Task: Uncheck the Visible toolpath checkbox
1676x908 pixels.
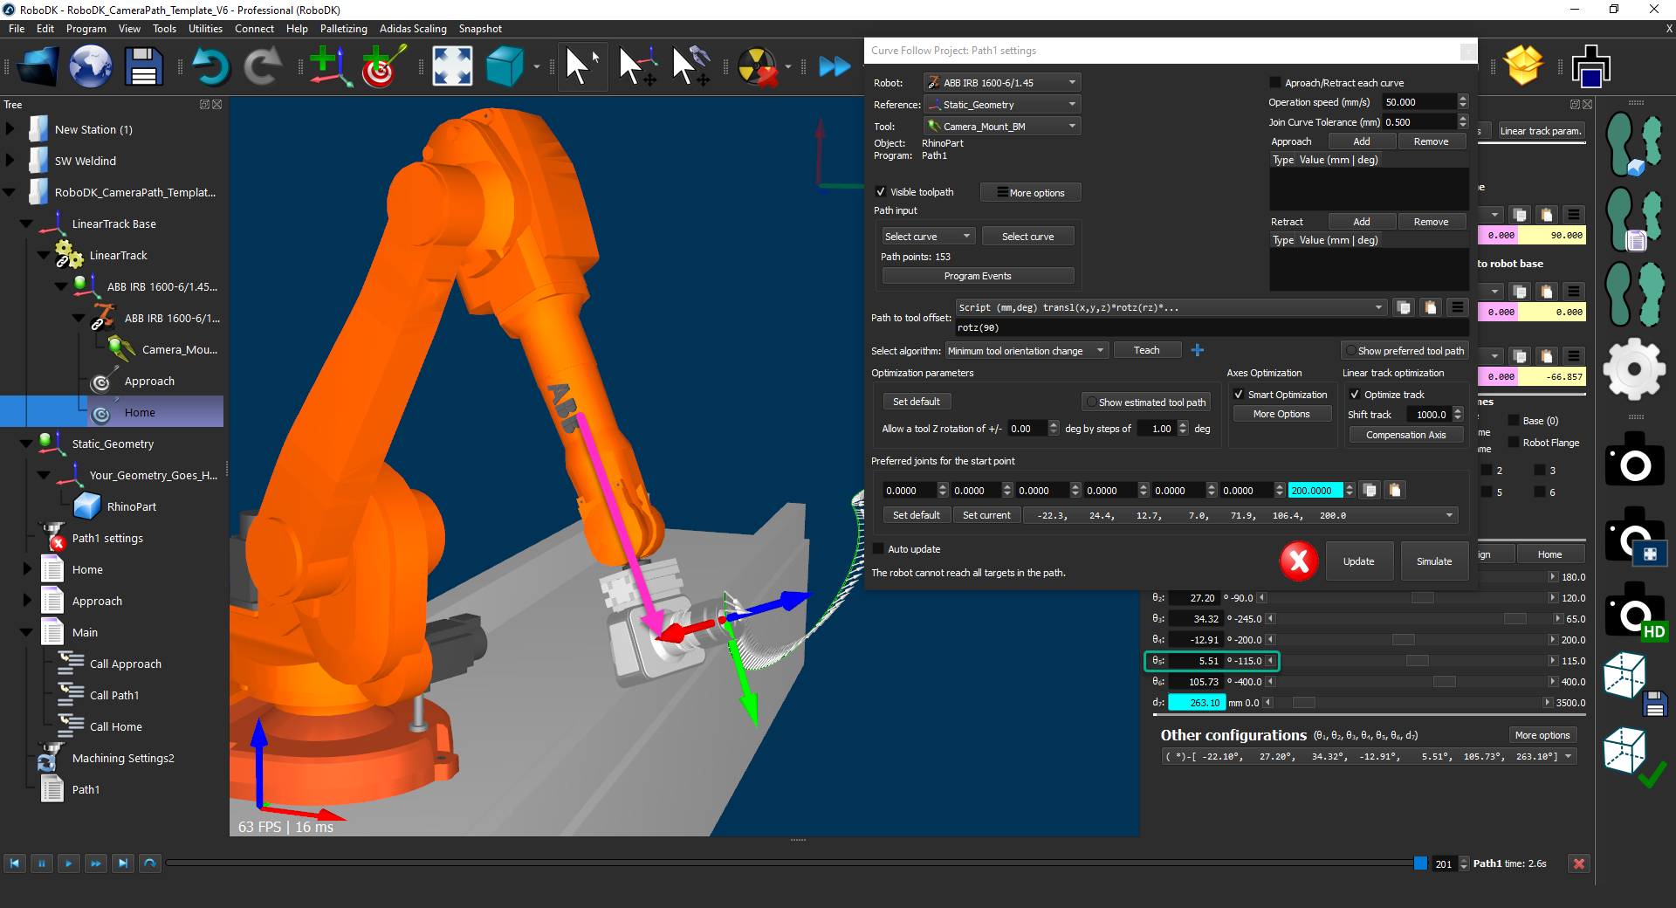Action: [881, 192]
